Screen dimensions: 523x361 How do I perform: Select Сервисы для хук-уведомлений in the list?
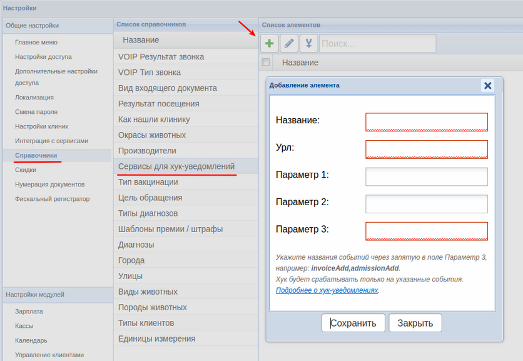click(176, 166)
